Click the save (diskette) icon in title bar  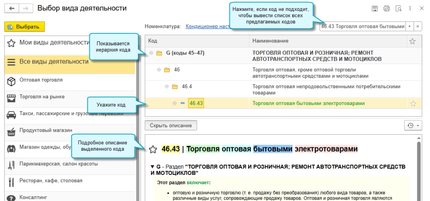coord(375,8)
